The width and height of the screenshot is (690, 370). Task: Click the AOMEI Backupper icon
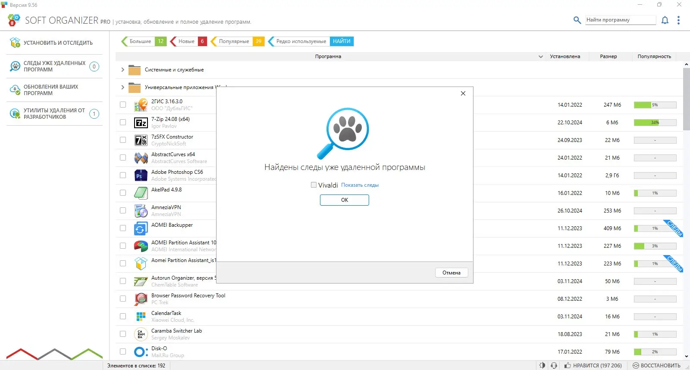point(141,228)
